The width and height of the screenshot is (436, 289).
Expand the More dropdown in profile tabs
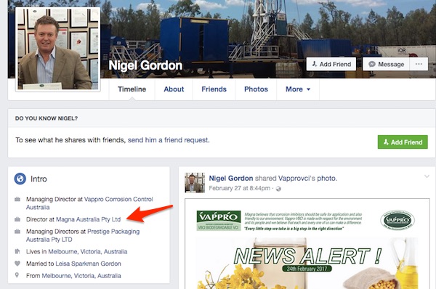298,89
